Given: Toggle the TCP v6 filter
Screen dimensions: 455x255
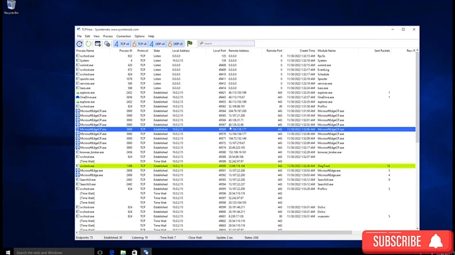Looking at the screenshot, I should [x=139, y=44].
